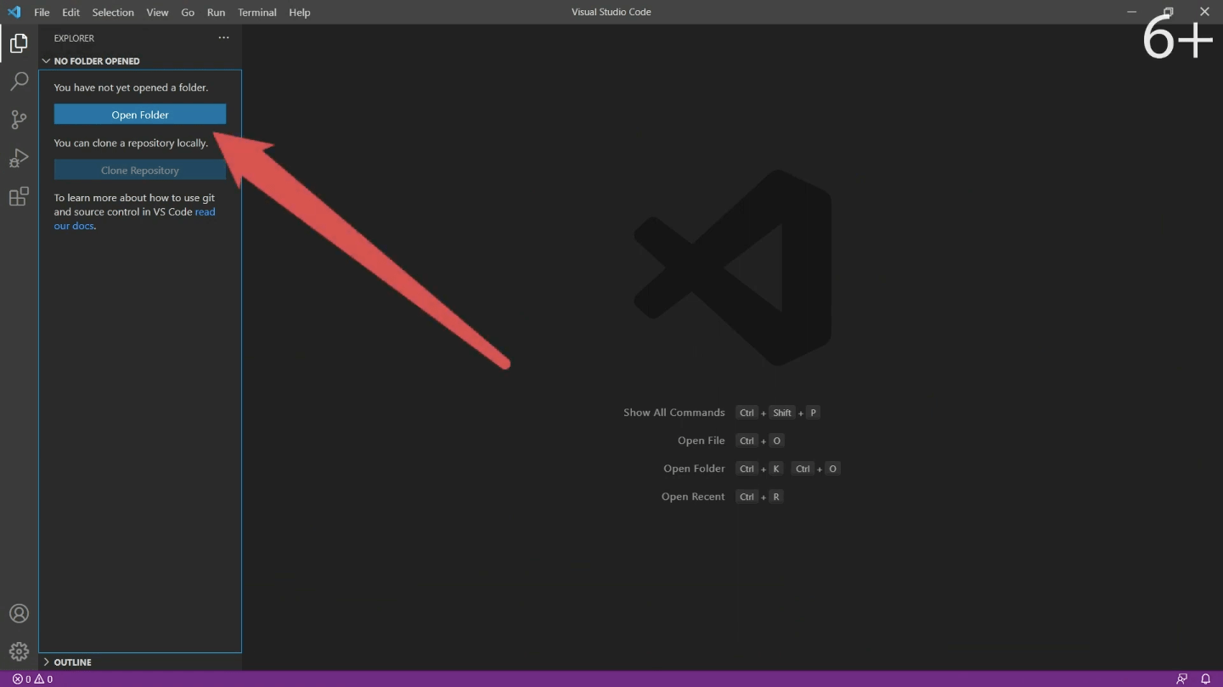The width and height of the screenshot is (1223, 687).
Task: Minimize the Visual Studio Code window
Action: click(x=1131, y=12)
